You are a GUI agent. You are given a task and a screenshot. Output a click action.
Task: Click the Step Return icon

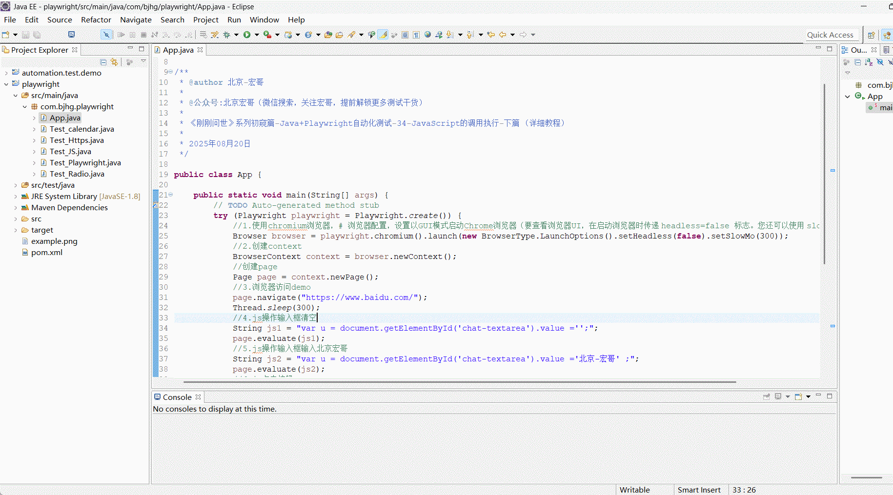188,35
